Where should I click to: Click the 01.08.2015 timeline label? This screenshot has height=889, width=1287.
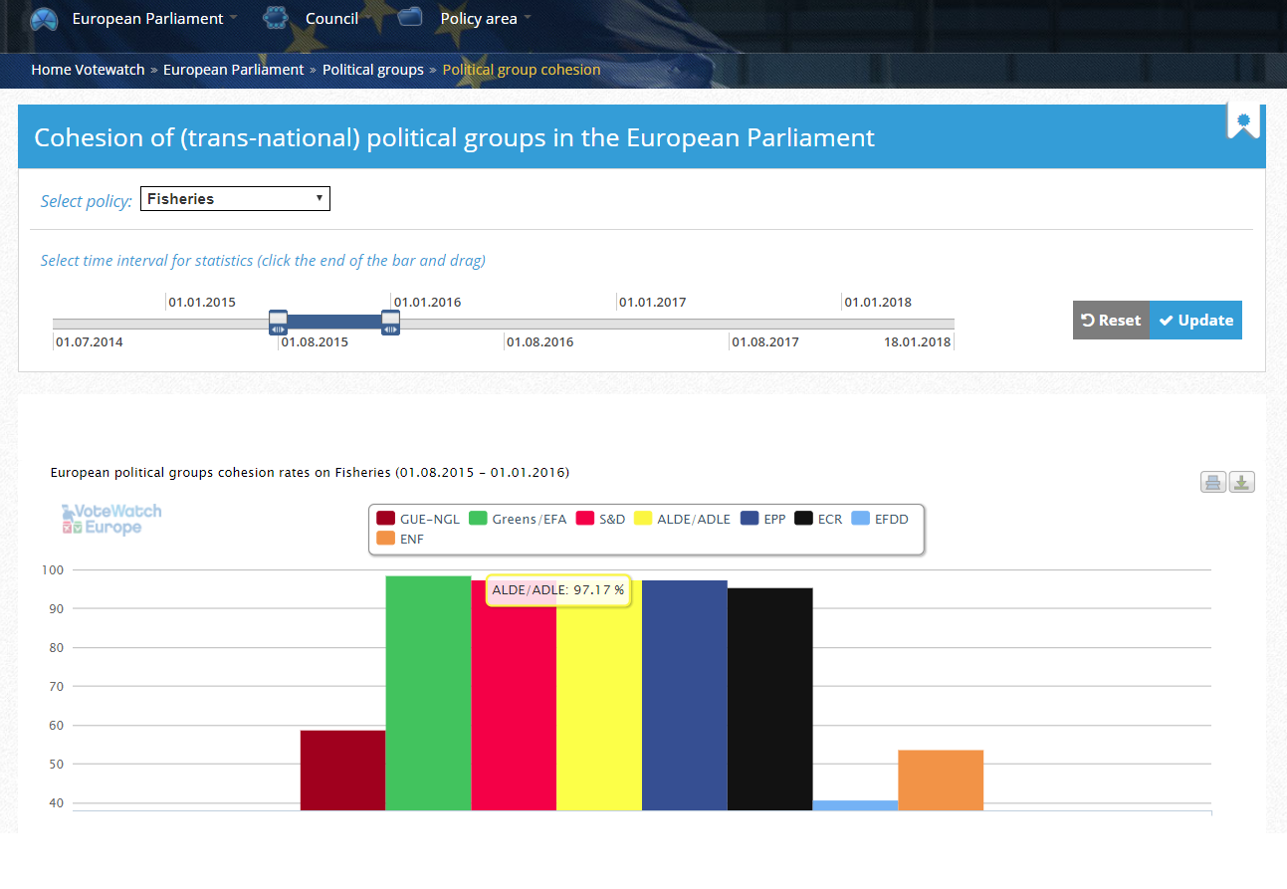[315, 341]
